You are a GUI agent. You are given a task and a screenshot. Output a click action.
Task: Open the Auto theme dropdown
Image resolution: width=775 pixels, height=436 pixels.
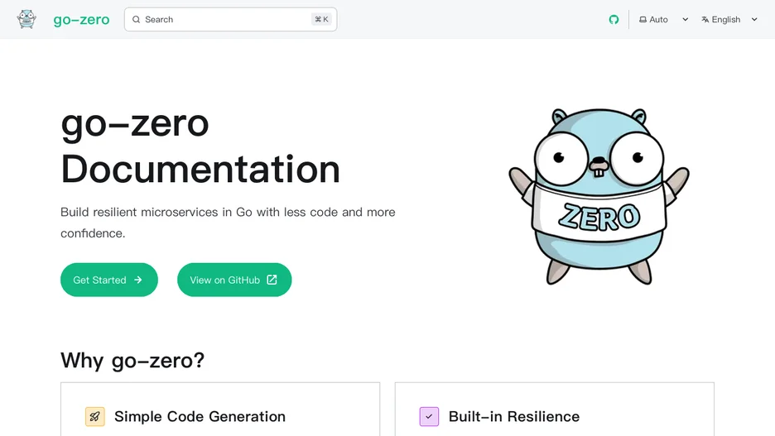click(664, 19)
